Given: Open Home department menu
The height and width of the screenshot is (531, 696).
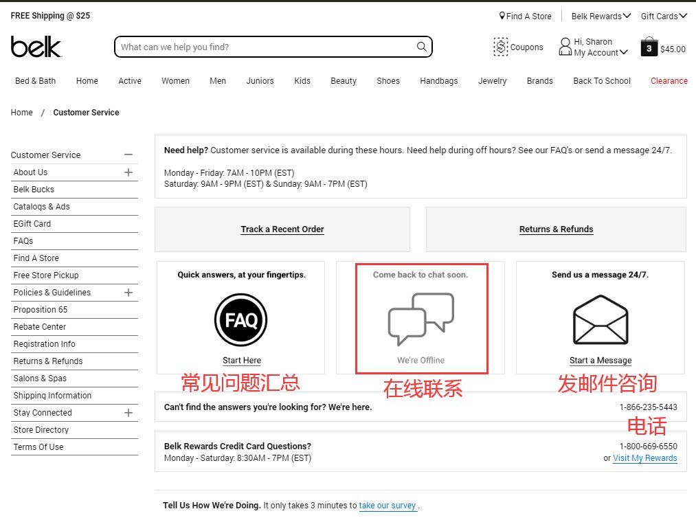Looking at the screenshot, I should point(87,81).
